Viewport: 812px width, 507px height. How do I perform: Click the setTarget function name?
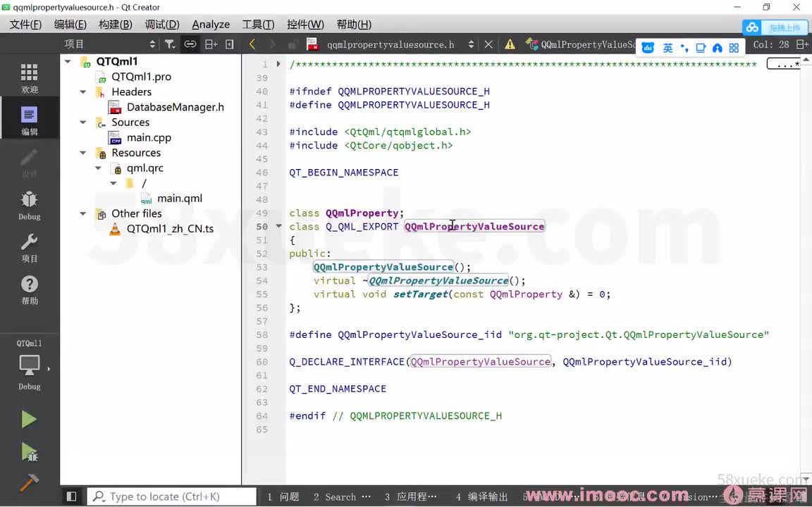tap(421, 294)
